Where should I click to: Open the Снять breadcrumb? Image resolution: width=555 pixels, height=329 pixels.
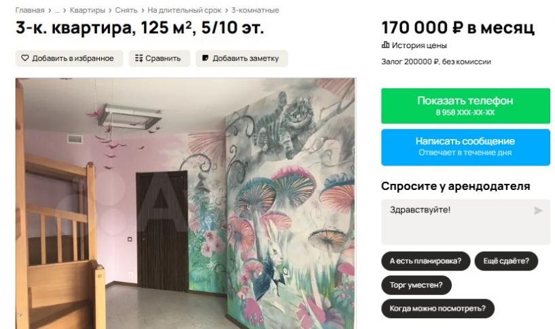tap(126, 10)
